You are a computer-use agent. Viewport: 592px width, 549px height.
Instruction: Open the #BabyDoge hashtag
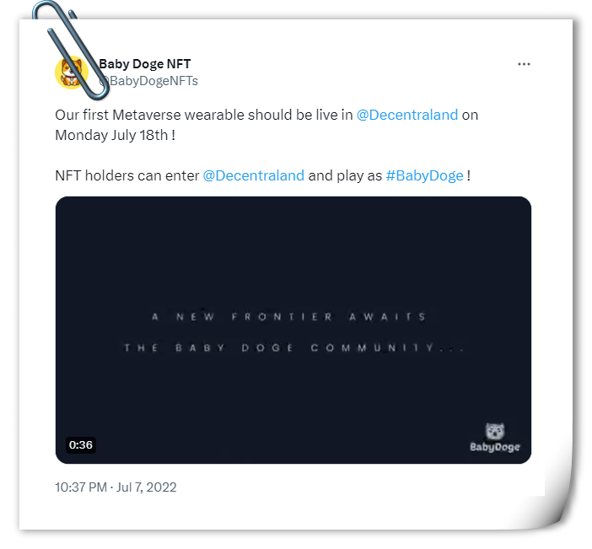click(424, 175)
